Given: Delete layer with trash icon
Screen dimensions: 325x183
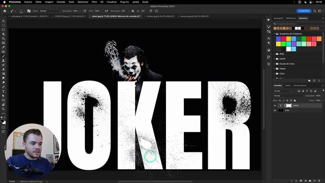Looking at the screenshot, I should pos(319,181).
